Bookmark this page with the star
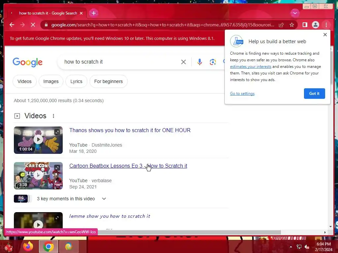 click(292, 25)
